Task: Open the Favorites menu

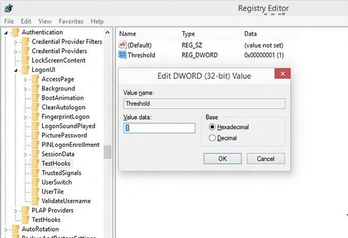Action: (71, 21)
